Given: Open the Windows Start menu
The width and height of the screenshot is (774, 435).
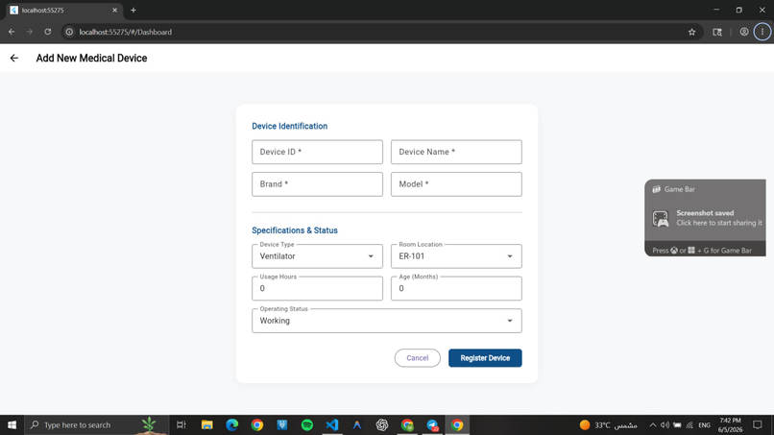Looking at the screenshot, I should point(12,424).
